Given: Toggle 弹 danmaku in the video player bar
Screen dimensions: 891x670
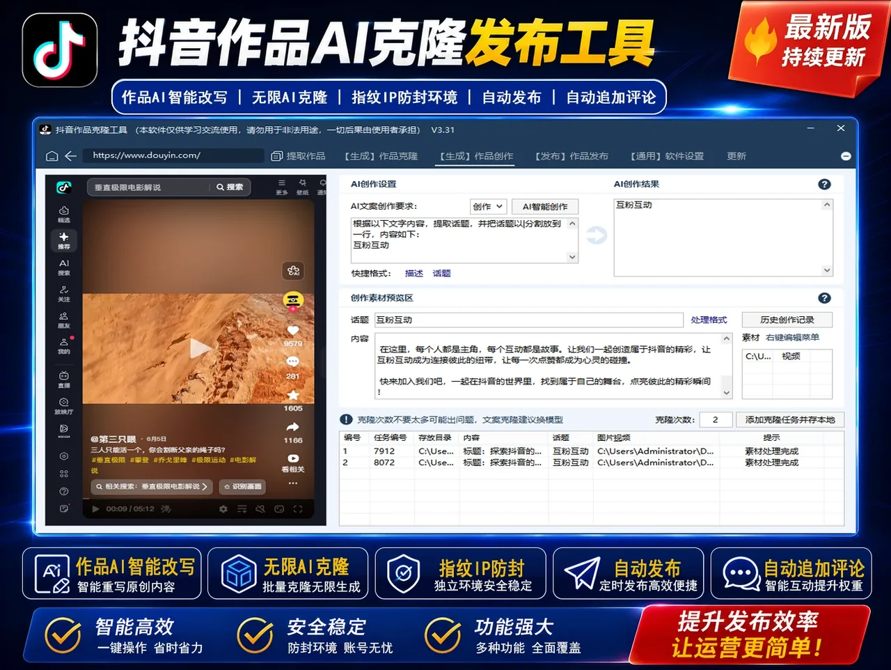Looking at the screenshot, I should 166,509.
